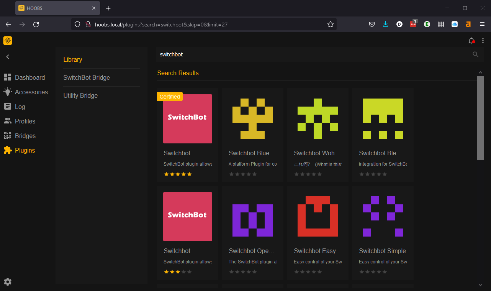Viewport: 491px width, 291px height.
Task: Open the Bridges page
Action: click(25, 136)
